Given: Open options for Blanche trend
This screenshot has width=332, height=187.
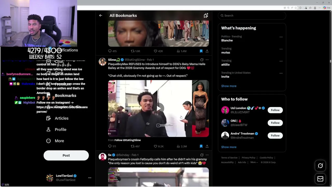Looking at the screenshot, I should pyautogui.click(x=281, y=37).
